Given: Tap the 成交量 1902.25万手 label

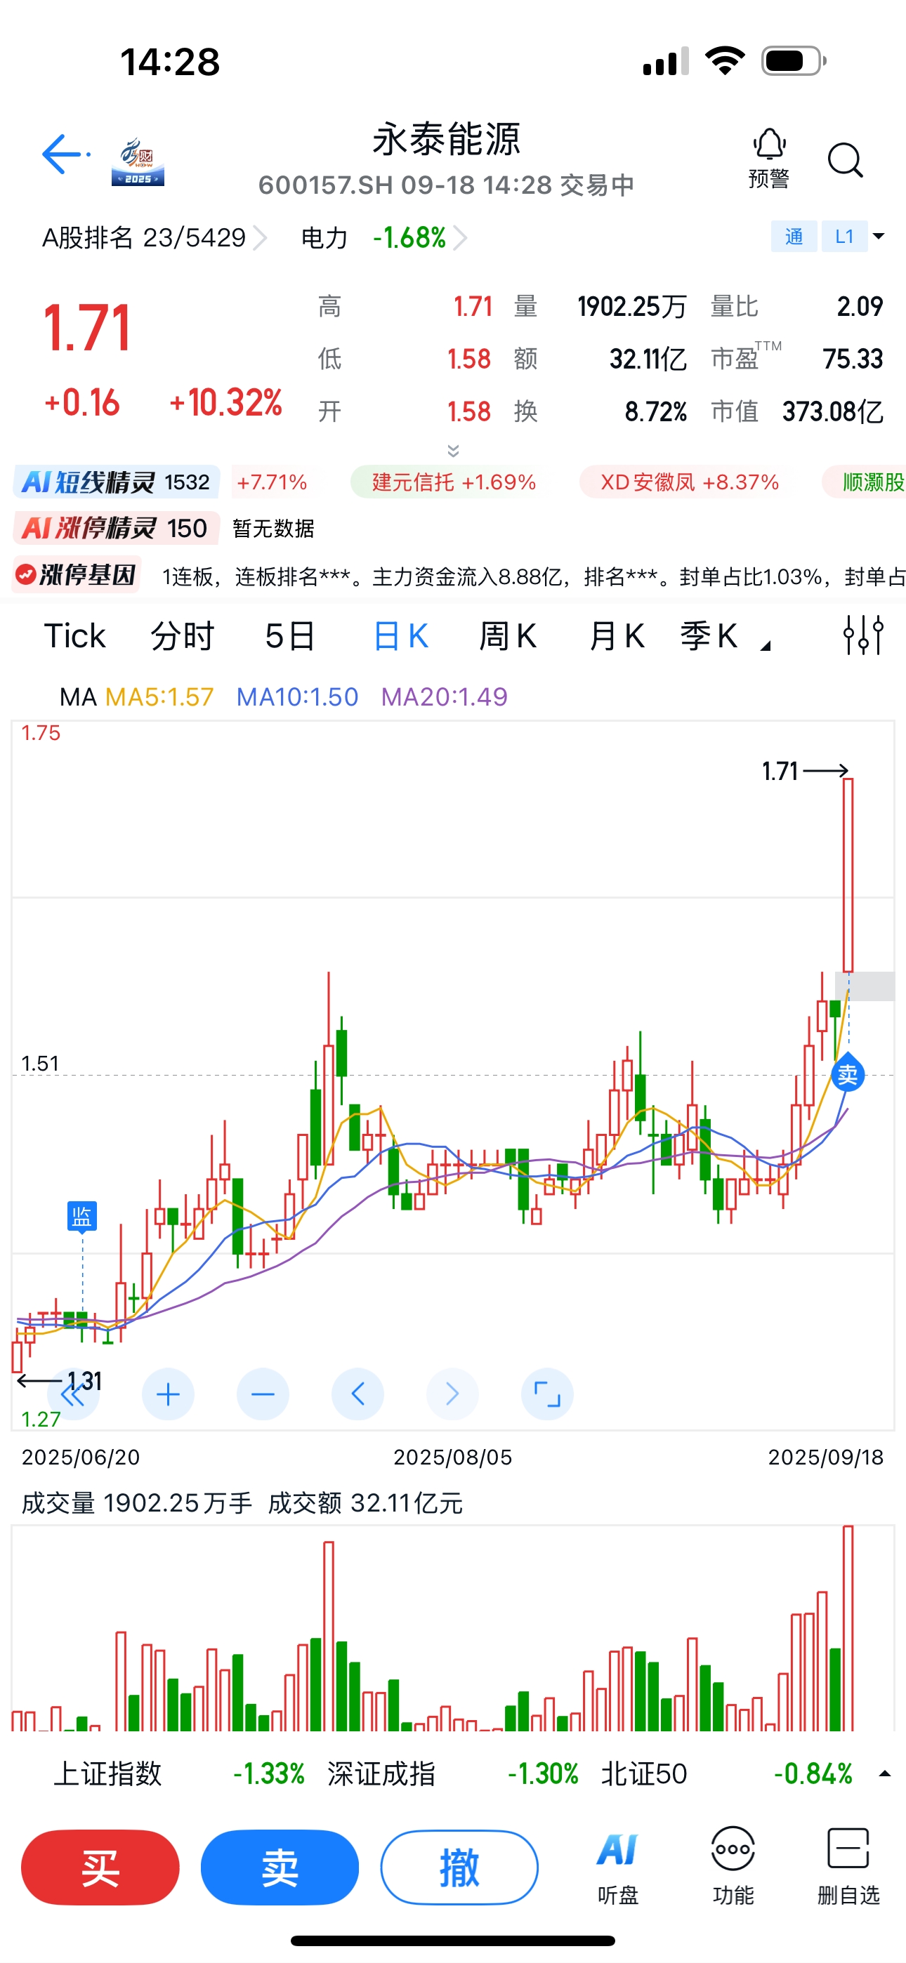Looking at the screenshot, I should click(x=136, y=1502).
